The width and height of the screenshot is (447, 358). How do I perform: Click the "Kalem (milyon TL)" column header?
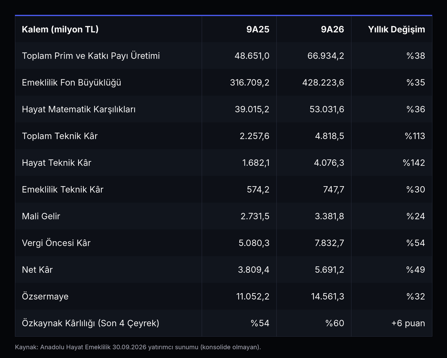point(60,29)
